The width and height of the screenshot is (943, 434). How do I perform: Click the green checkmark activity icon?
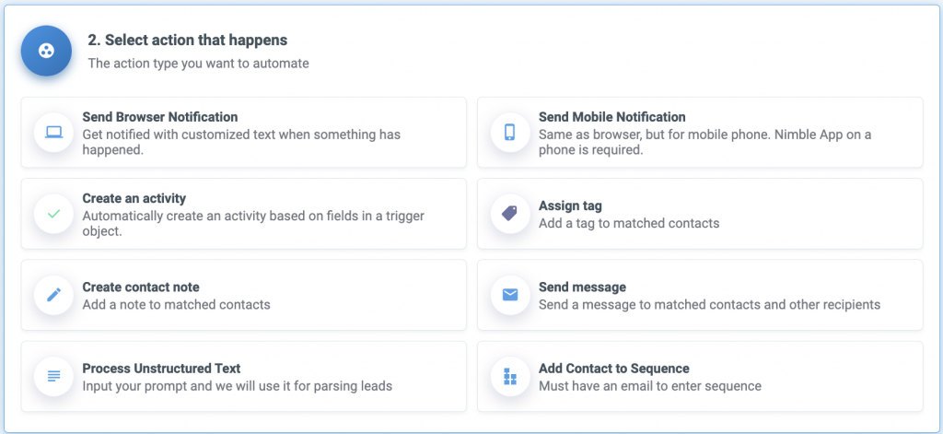click(53, 214)
